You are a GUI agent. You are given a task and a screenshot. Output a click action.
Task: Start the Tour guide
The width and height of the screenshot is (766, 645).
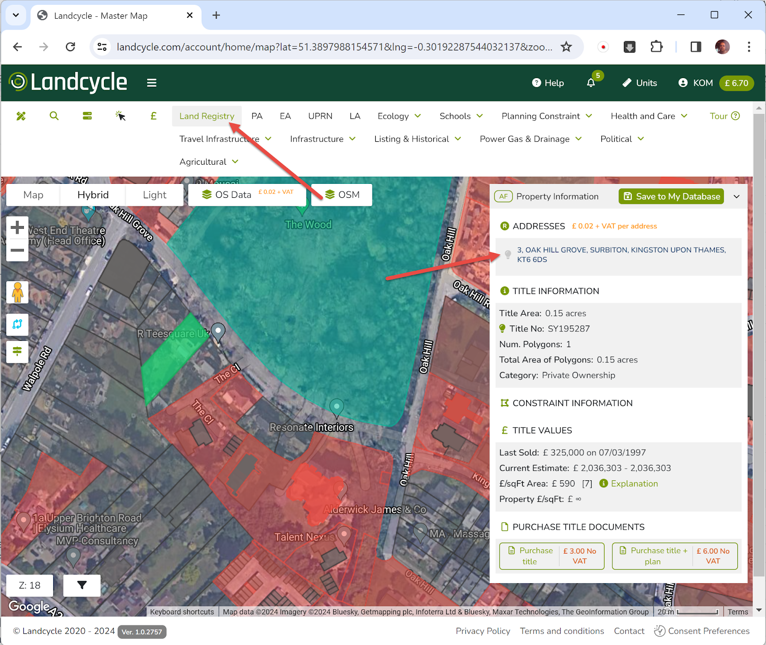tap(724, 116)
